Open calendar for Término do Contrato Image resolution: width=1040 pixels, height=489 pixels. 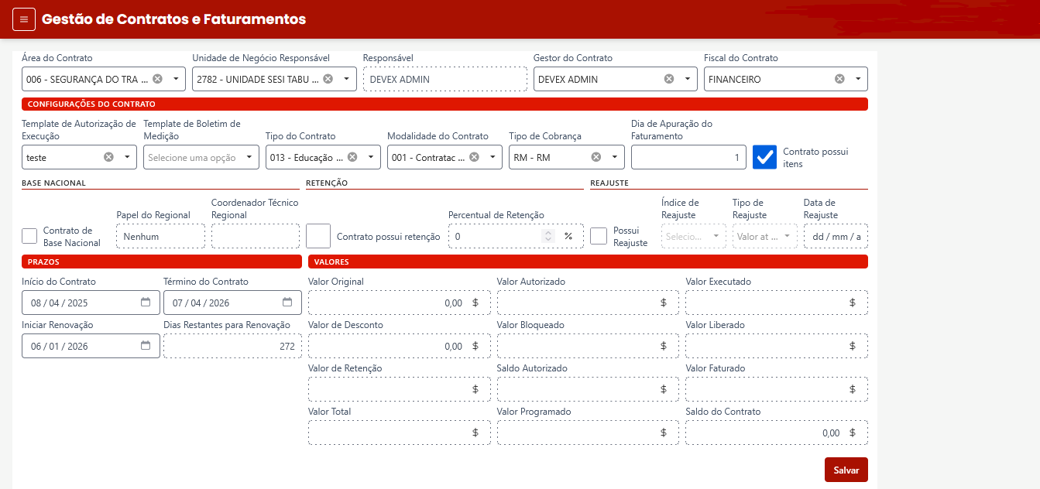tap(287, 303)
